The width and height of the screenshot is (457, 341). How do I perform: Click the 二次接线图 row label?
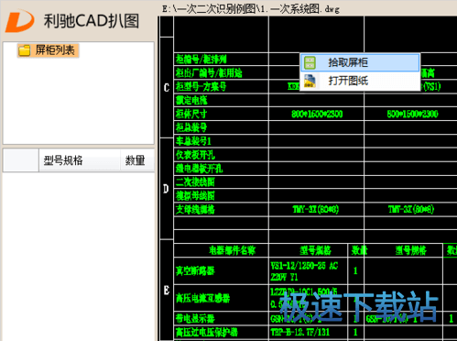pos(195,182)
